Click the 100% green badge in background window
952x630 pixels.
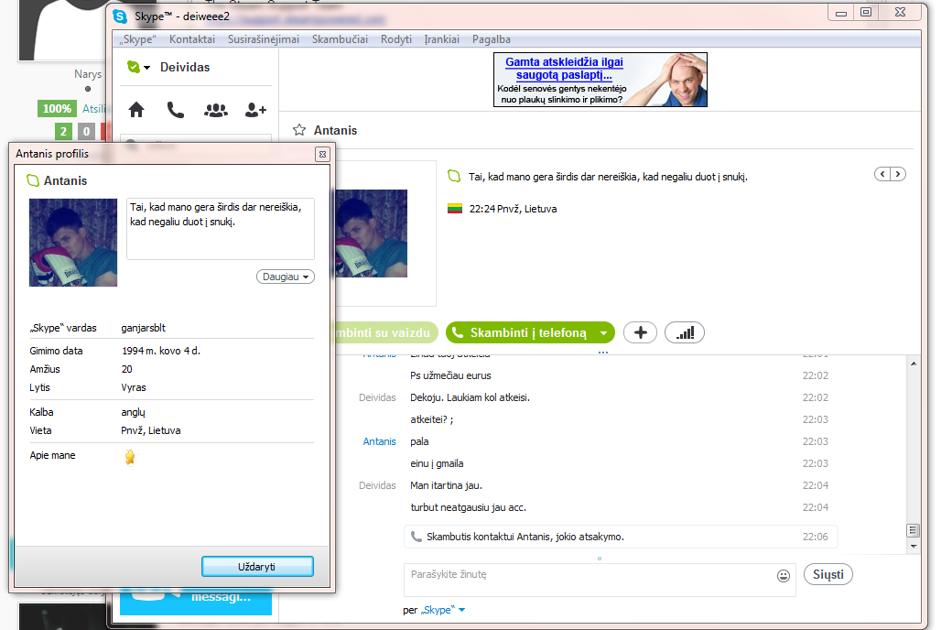pos(57,109)
